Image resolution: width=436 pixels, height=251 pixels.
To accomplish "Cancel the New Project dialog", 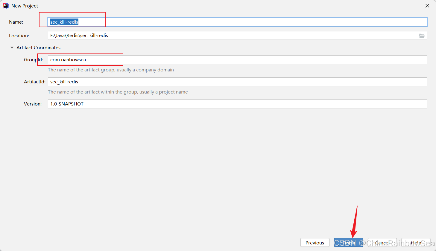I will 382,243.
